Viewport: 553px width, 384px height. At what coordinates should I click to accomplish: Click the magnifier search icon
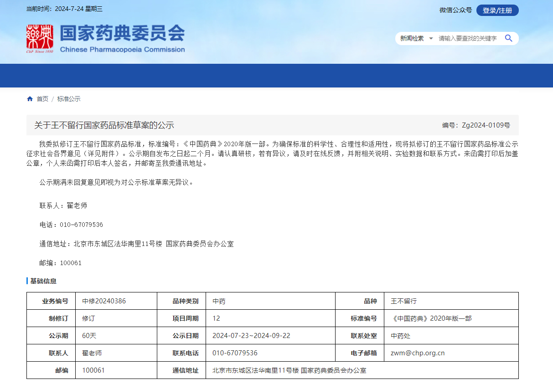[x=508, y=38]
